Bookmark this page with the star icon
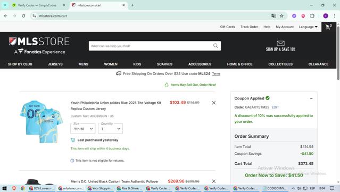The height and width of the screenshot is (192, 340). coord(281,16)
